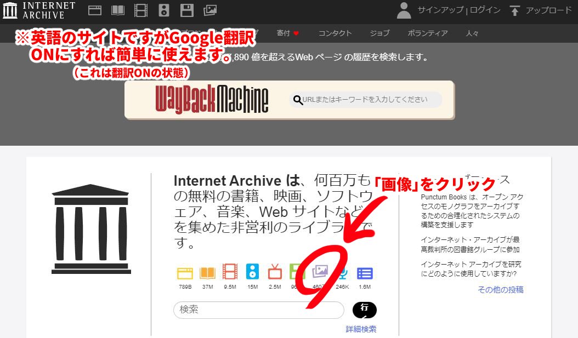The width and height of the screenshot is (578, 338).
Task: Open the Concerts microphone icon 246K
Action: pos(342,273)
